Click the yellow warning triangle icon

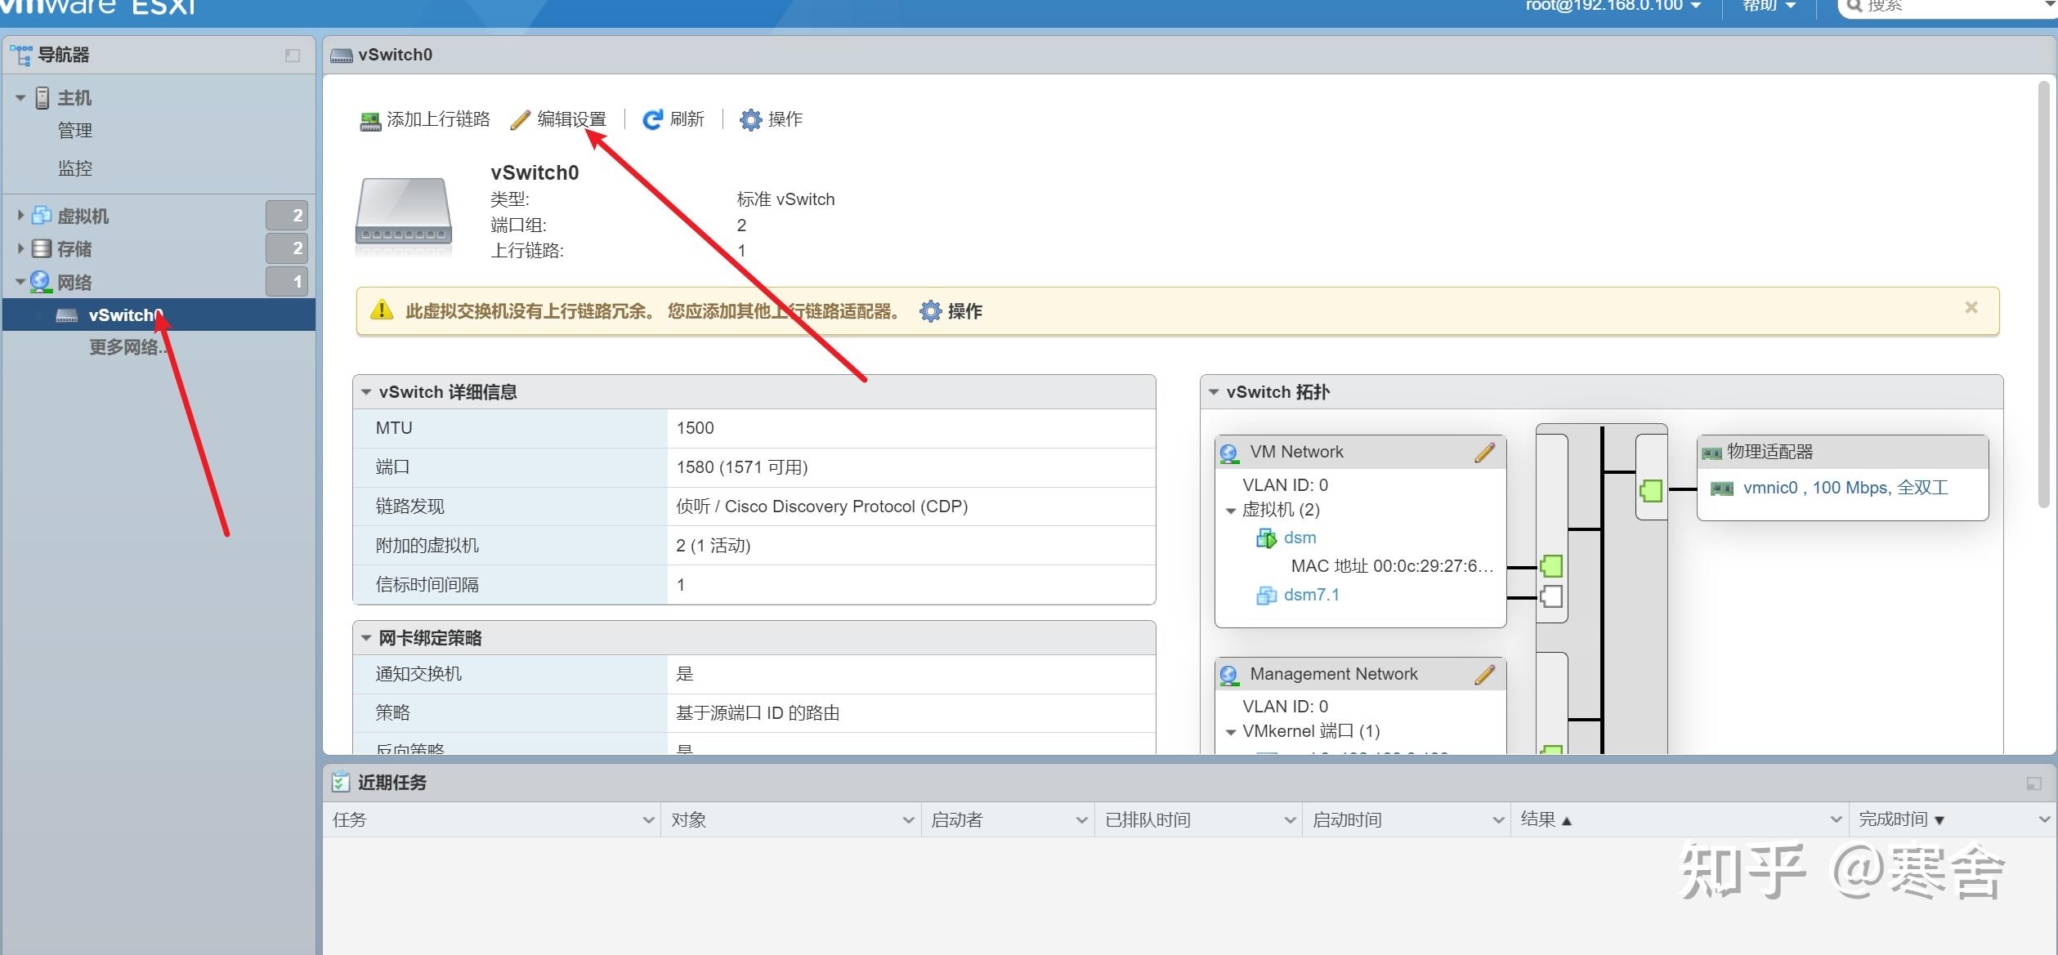pos(382,310)
